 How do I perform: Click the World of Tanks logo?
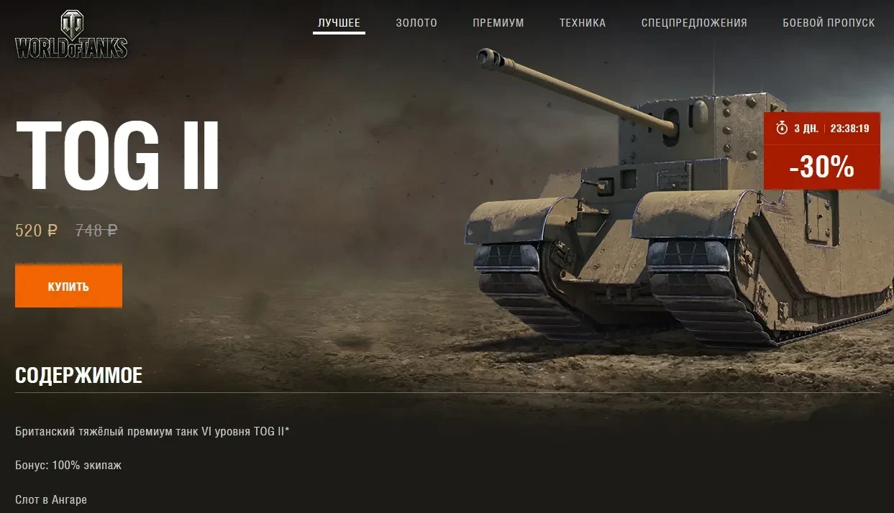click(x=71, y=34)
